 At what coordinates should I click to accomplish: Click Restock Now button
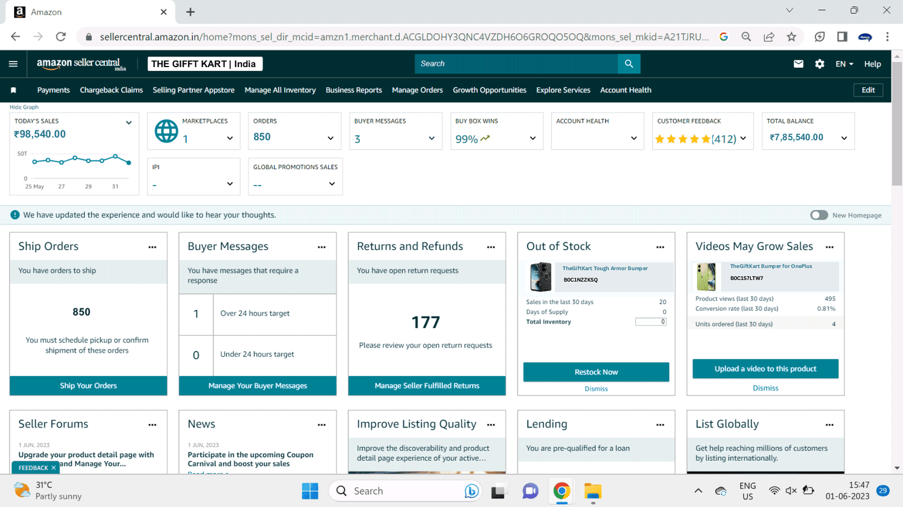596,372
